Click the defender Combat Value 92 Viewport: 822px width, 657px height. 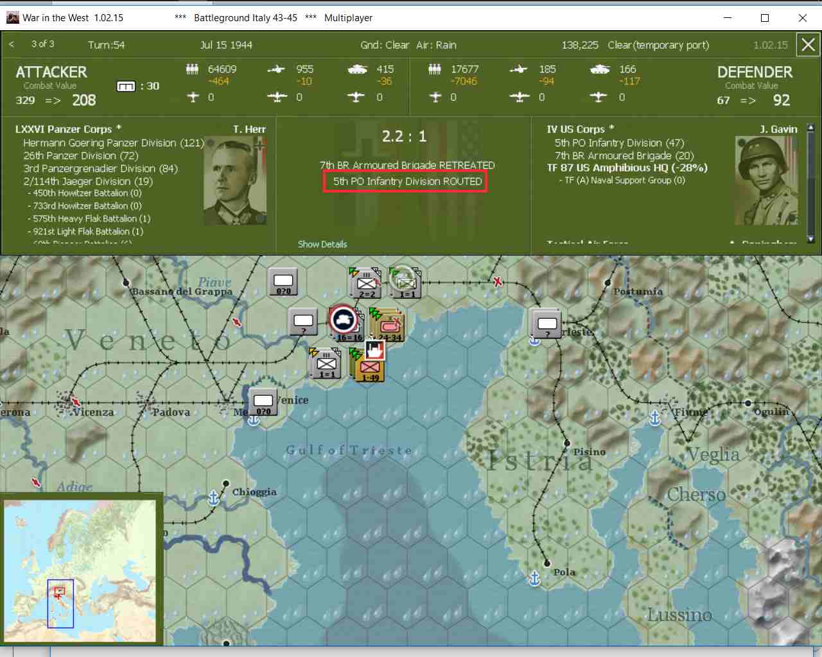click(782, 100)
